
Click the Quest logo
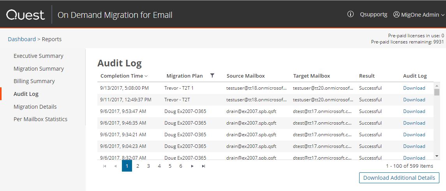tap(26, 15)
